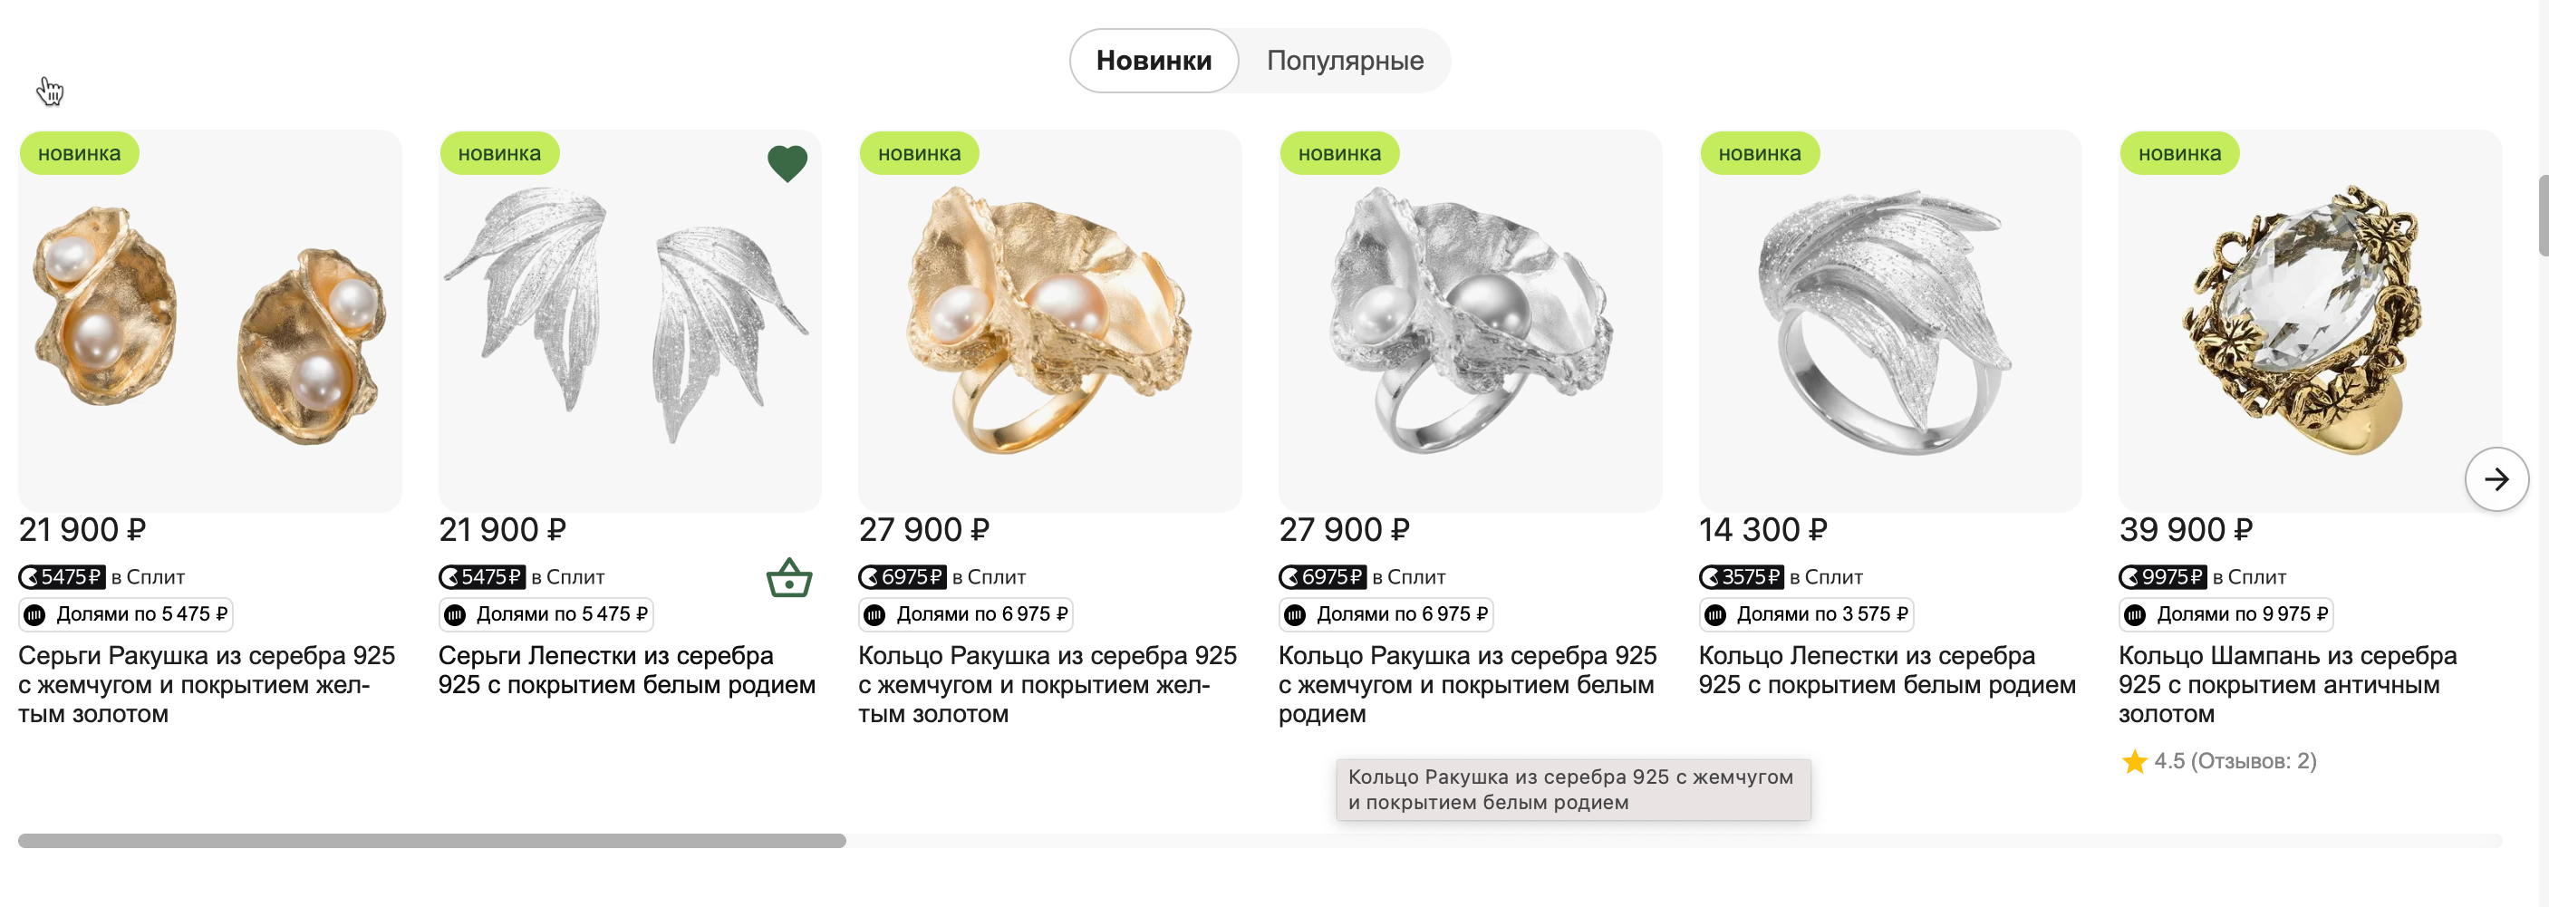Open the Кольцо Шампань с античным золотом link
The image size is (2549, 907).
pyautogui.click(x=2287, y=684)
